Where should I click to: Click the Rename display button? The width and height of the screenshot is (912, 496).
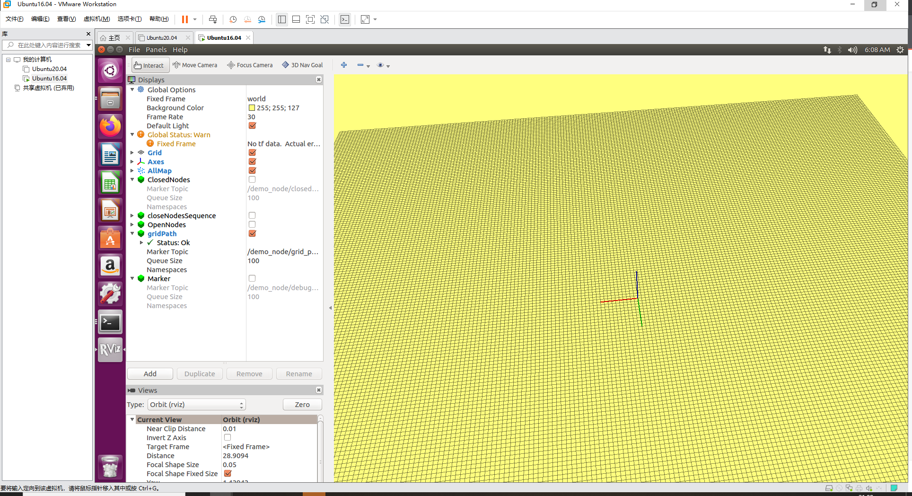pos(299,374)
